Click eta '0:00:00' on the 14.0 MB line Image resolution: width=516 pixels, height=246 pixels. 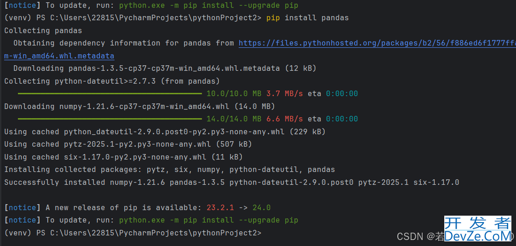[342, 119]
